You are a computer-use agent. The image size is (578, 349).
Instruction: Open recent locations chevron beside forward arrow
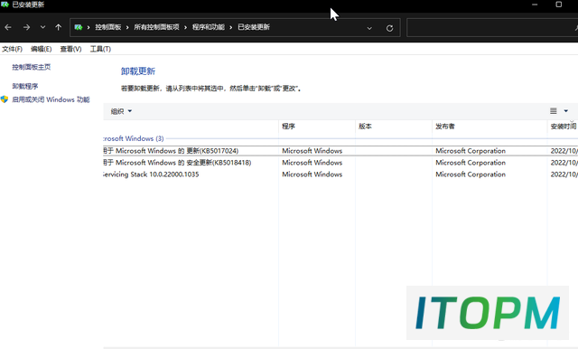[42, 27]
